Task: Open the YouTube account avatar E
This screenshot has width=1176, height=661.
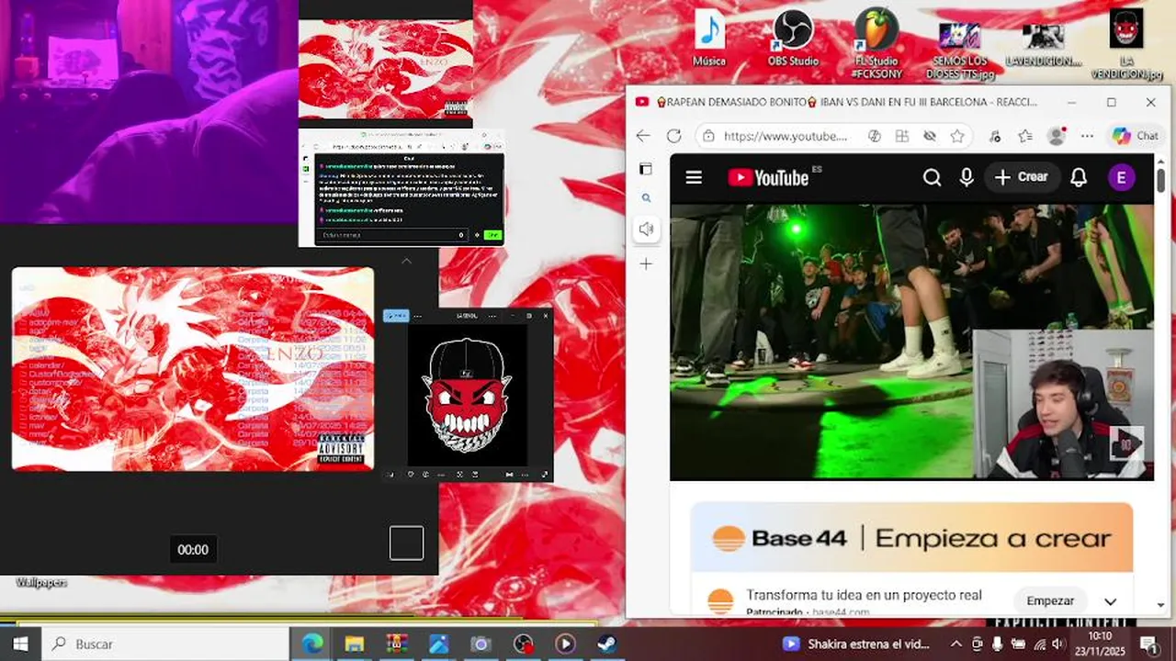Action: click(x=1121, y=178)
